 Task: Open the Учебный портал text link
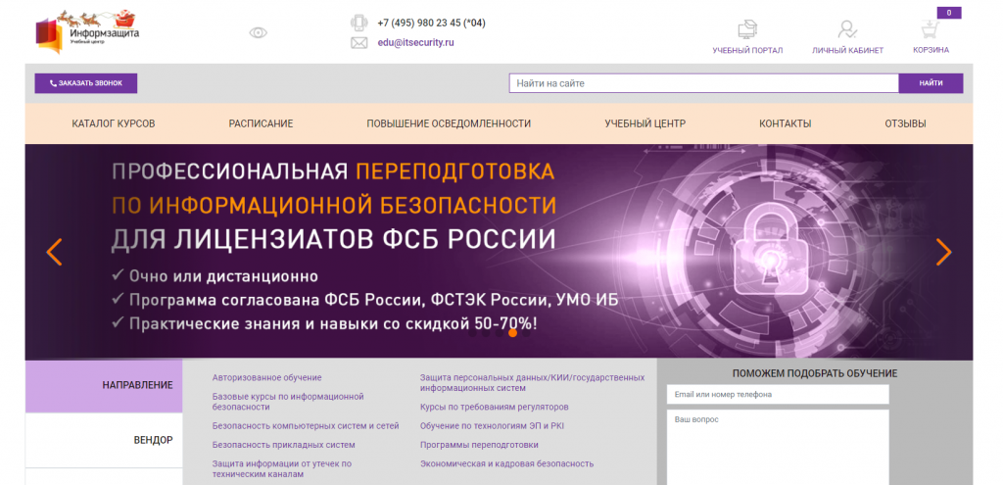point(747,50)
